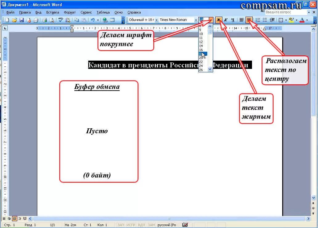The image size is (318, 228).
Task: Select font size 20 in list
Action: pyautogui.click(x=203, y=58)
